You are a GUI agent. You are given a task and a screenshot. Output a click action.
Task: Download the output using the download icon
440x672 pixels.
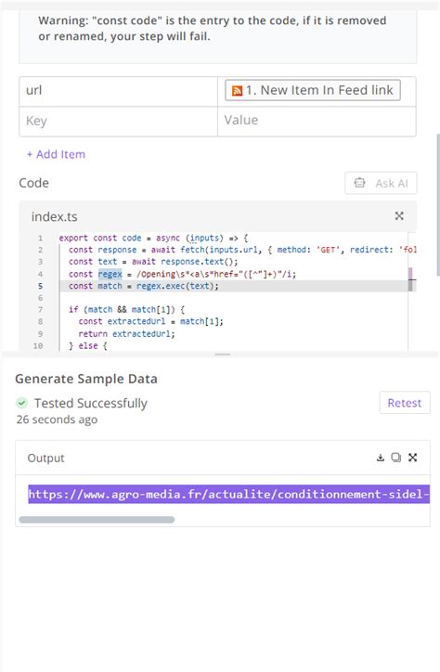click(380, 458)
